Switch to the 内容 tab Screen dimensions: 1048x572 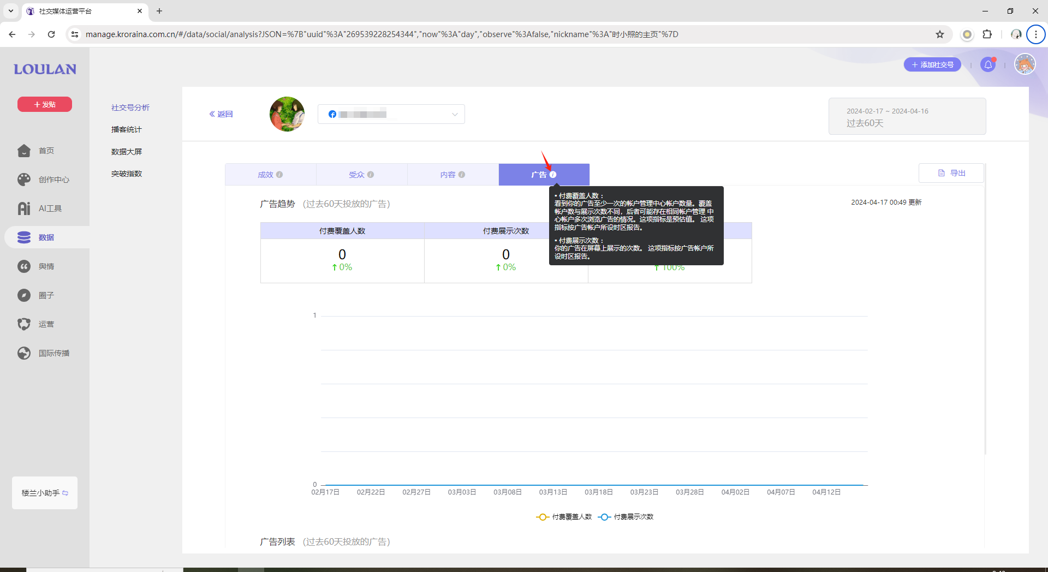coord(452,175)
